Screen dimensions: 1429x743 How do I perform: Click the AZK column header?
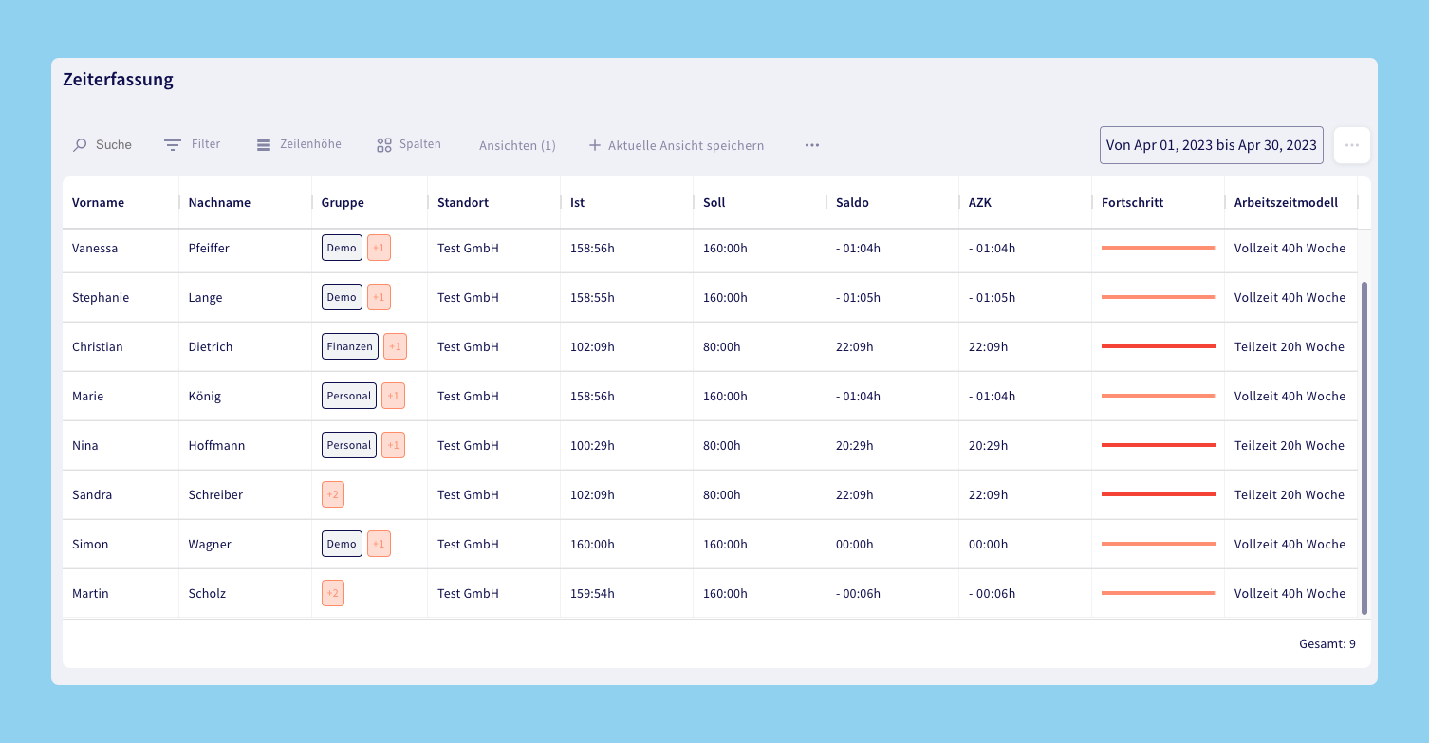pyautogui.click(x=979, y=202)
